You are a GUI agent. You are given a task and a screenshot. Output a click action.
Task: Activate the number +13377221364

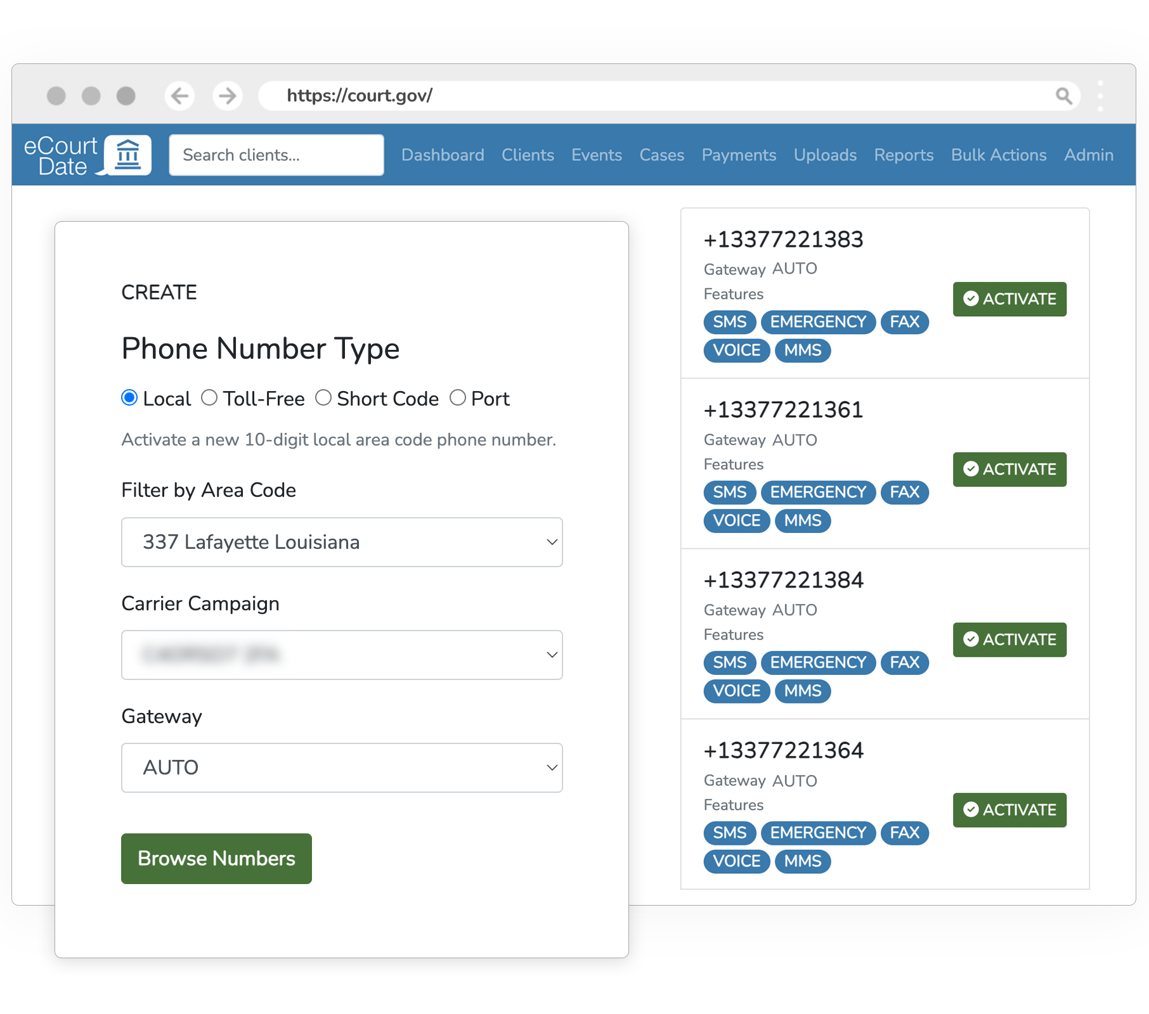pos(1009,810)
